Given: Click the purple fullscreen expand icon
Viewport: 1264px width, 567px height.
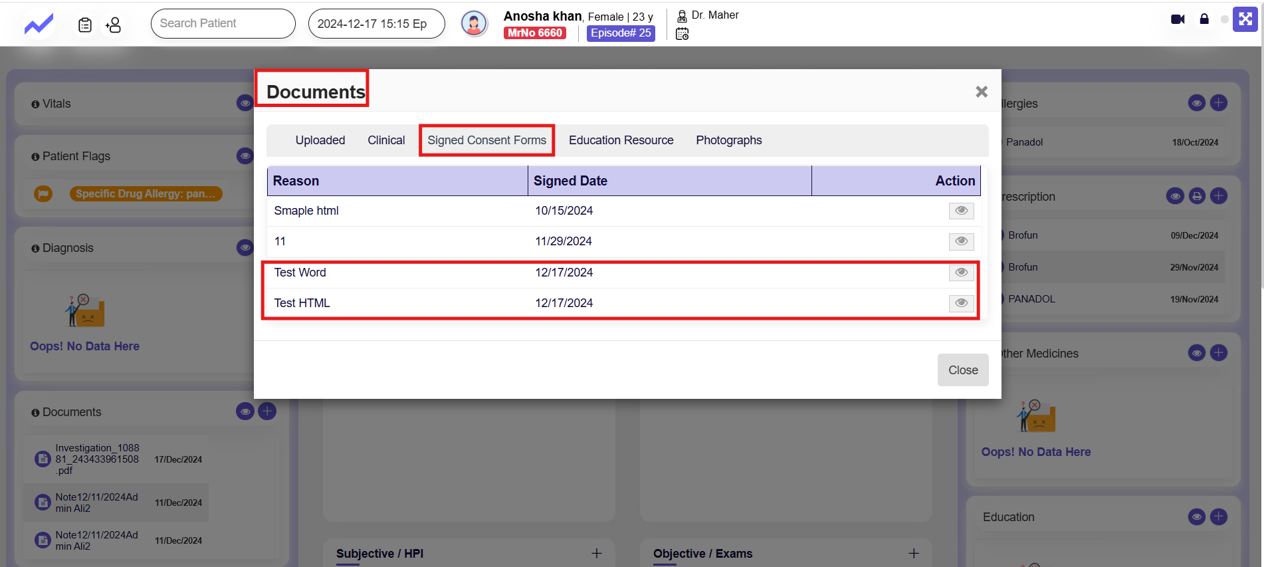Looking at the screenshot, I should [x=1245, y=19].
